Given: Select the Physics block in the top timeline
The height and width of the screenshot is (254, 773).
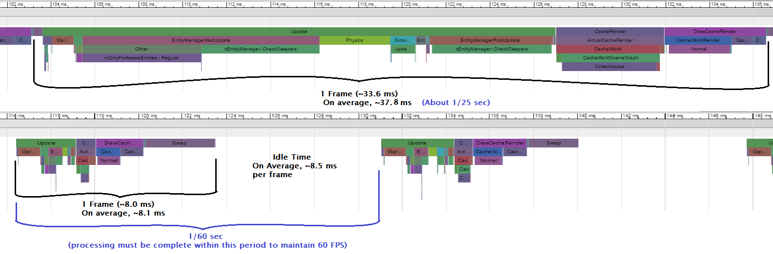Looking at the screenshot, I should [x=354, y=40].
